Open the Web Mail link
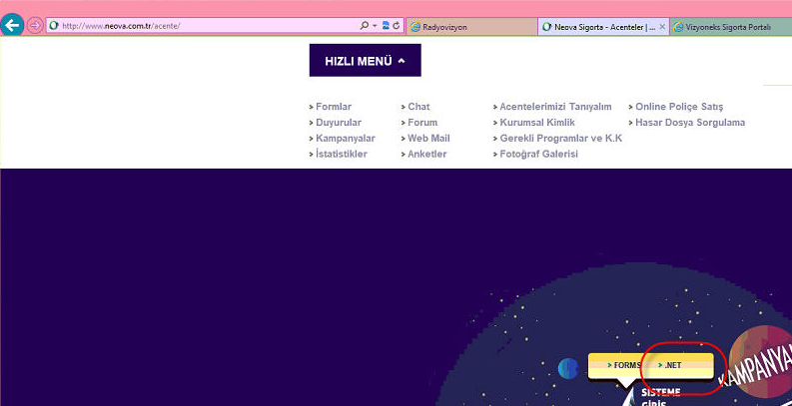Image resolution: width=792 pixels, height=406 pixels. pyautogui.click(x=428, y=139)
